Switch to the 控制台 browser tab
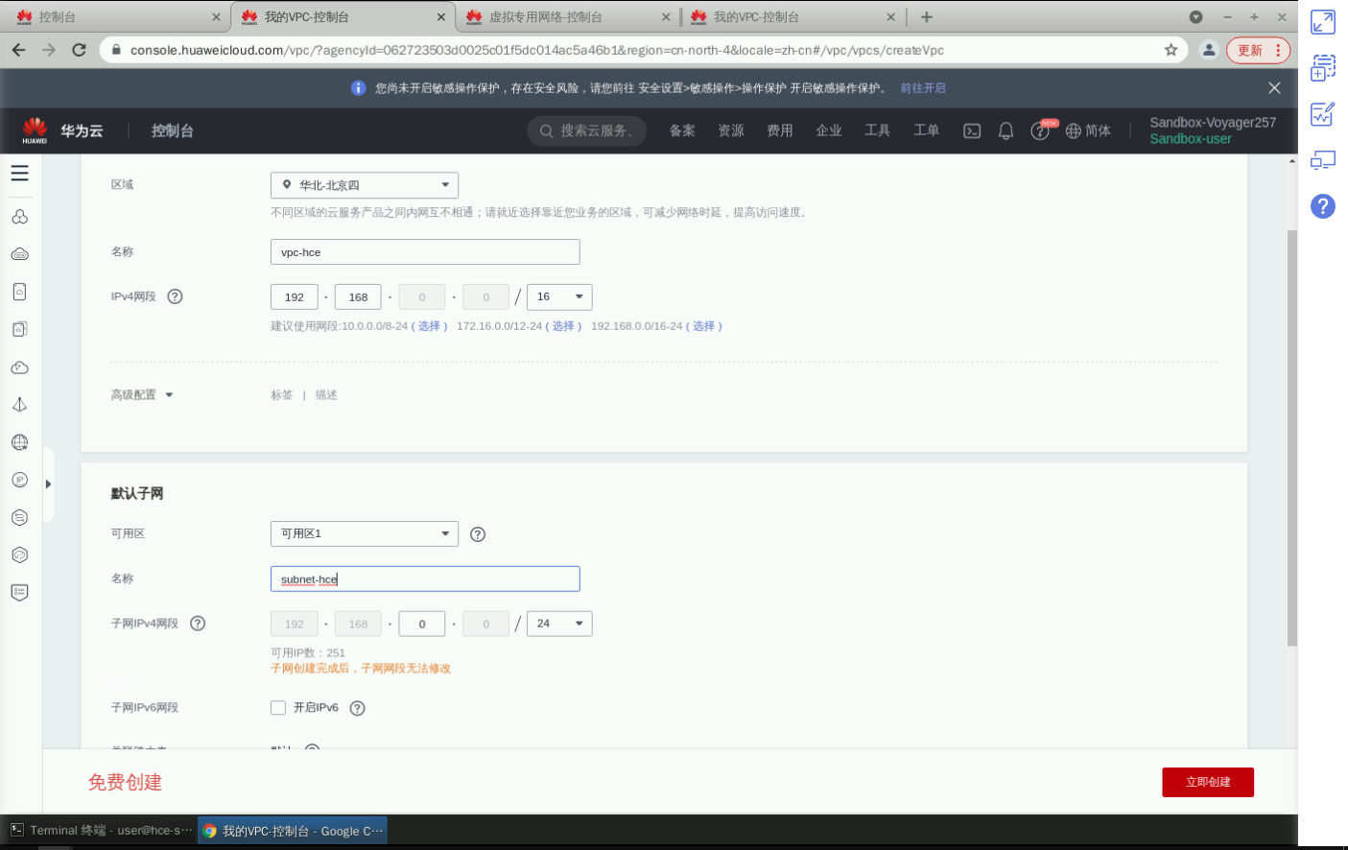This screenshot has width=1348, height=850. (x=115, y=17)
